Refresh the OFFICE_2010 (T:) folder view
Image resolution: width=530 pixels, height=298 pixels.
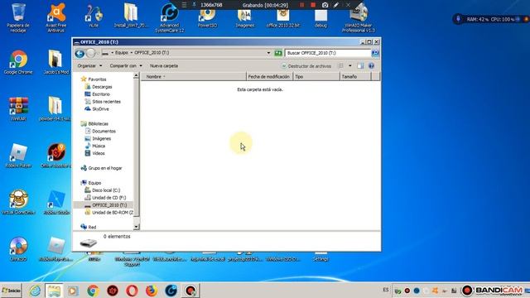[x=278, y=53]
